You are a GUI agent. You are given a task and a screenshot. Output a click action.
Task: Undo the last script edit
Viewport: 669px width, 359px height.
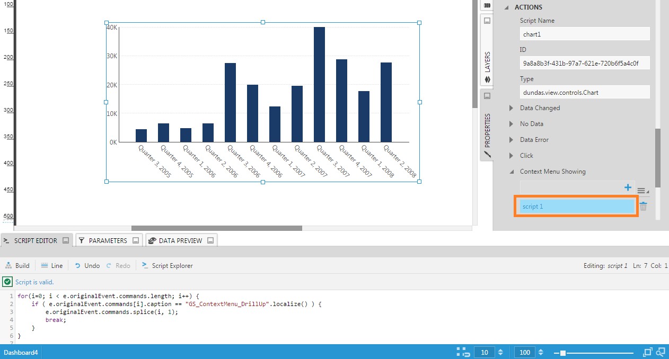87,266
